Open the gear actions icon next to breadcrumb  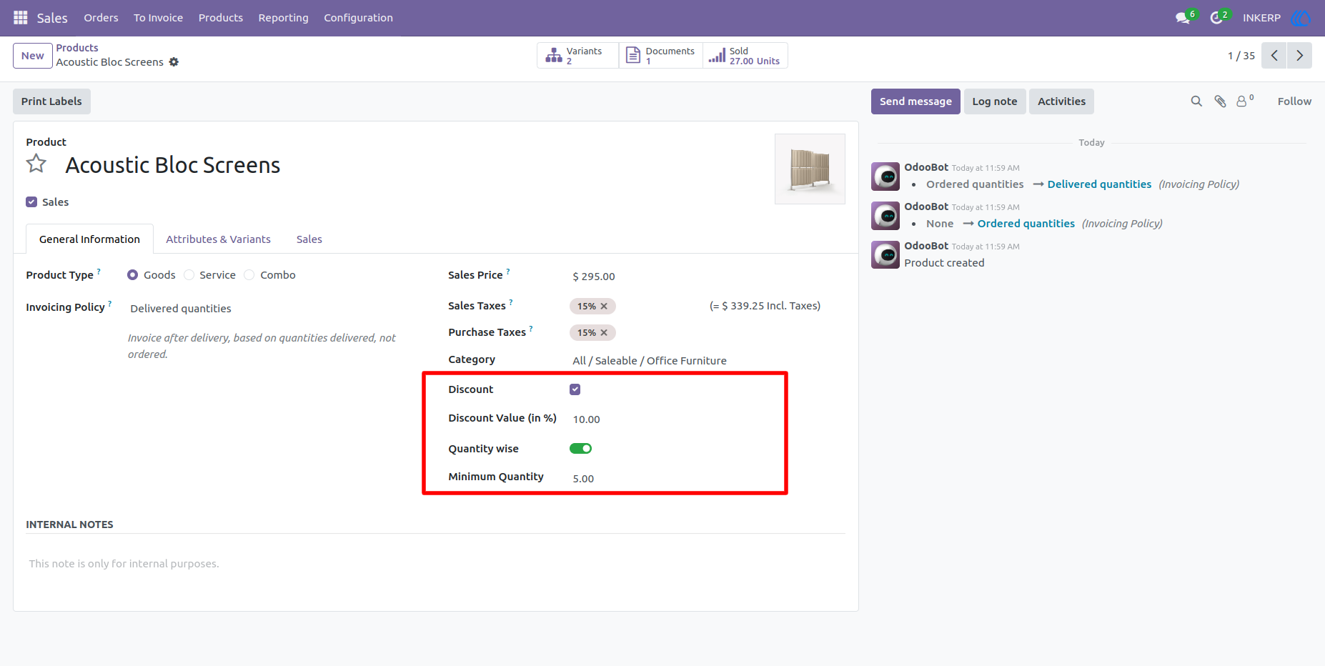point(174,62)
